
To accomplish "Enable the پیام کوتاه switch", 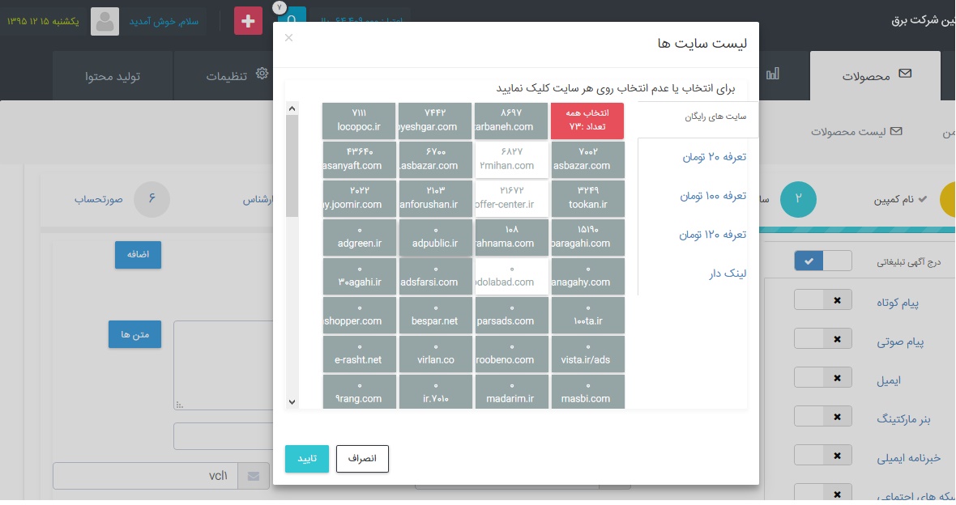I will tap(823, 299).
